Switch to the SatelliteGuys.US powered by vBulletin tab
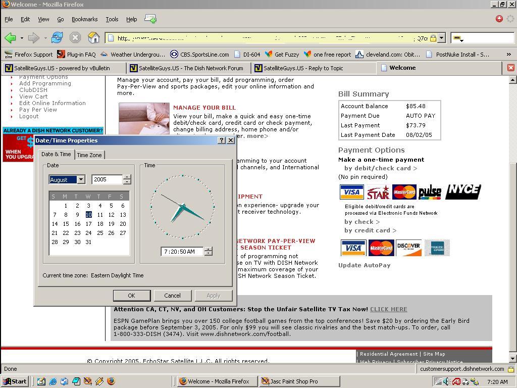 [64, 68]
